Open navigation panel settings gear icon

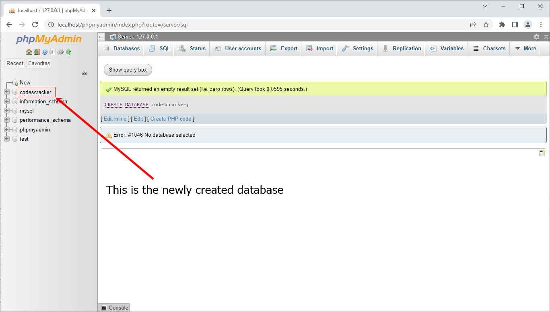pyautogui.click(x=60, y=52)
